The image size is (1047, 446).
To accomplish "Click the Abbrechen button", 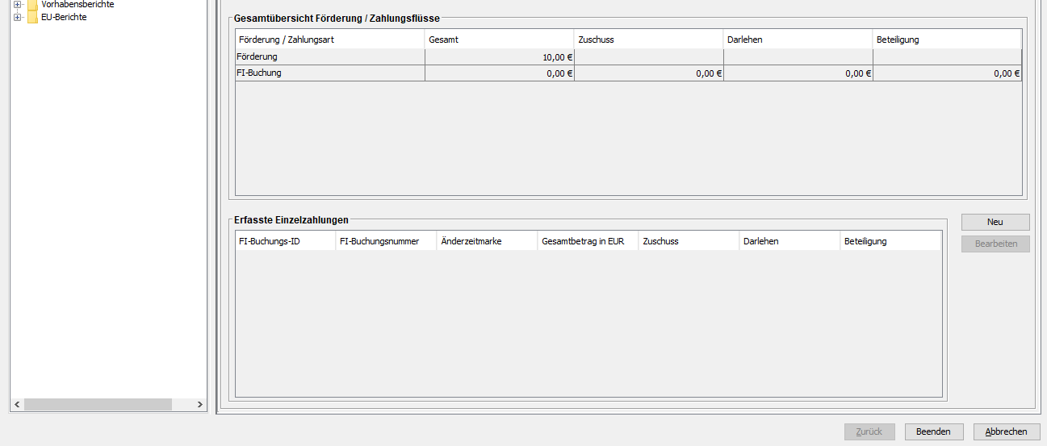I will [1007, 431].
